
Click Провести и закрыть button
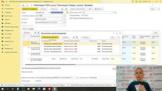pyautogui.click(x=30, y=9)
